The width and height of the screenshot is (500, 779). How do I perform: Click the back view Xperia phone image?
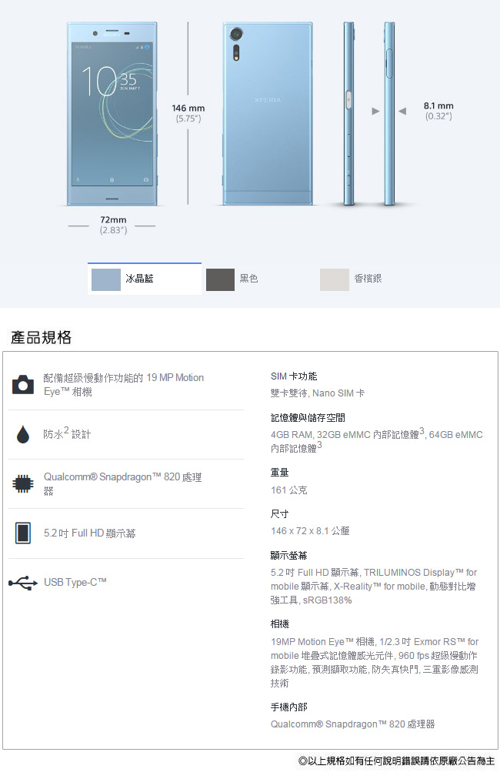point(268,114)
